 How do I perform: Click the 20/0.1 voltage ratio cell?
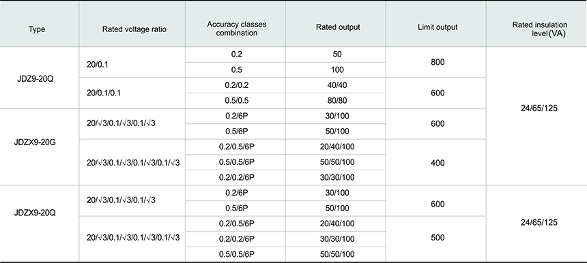tap(98, 64)
